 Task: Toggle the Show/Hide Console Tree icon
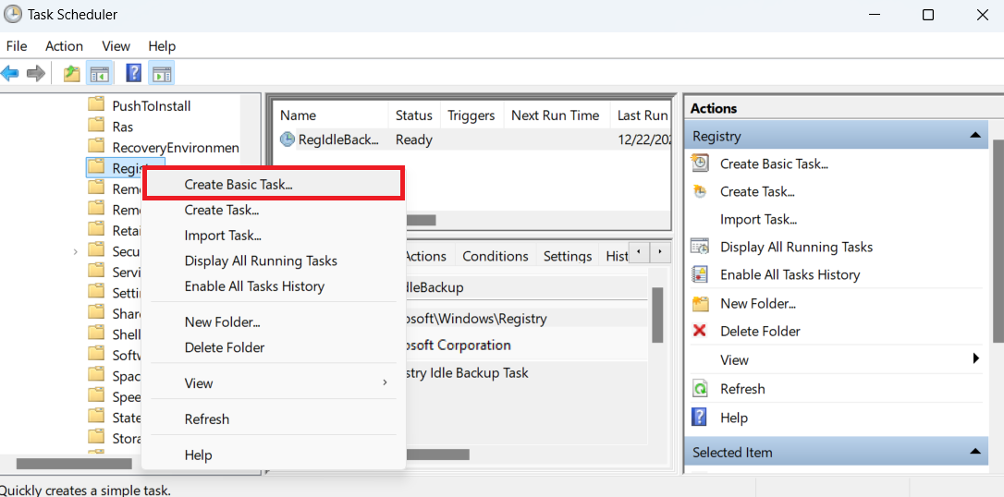pyautogui.click(x=99, y=74)
